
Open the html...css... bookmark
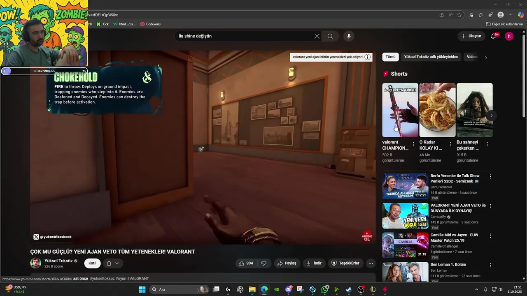pyautogui.click(x=124, y=24)
